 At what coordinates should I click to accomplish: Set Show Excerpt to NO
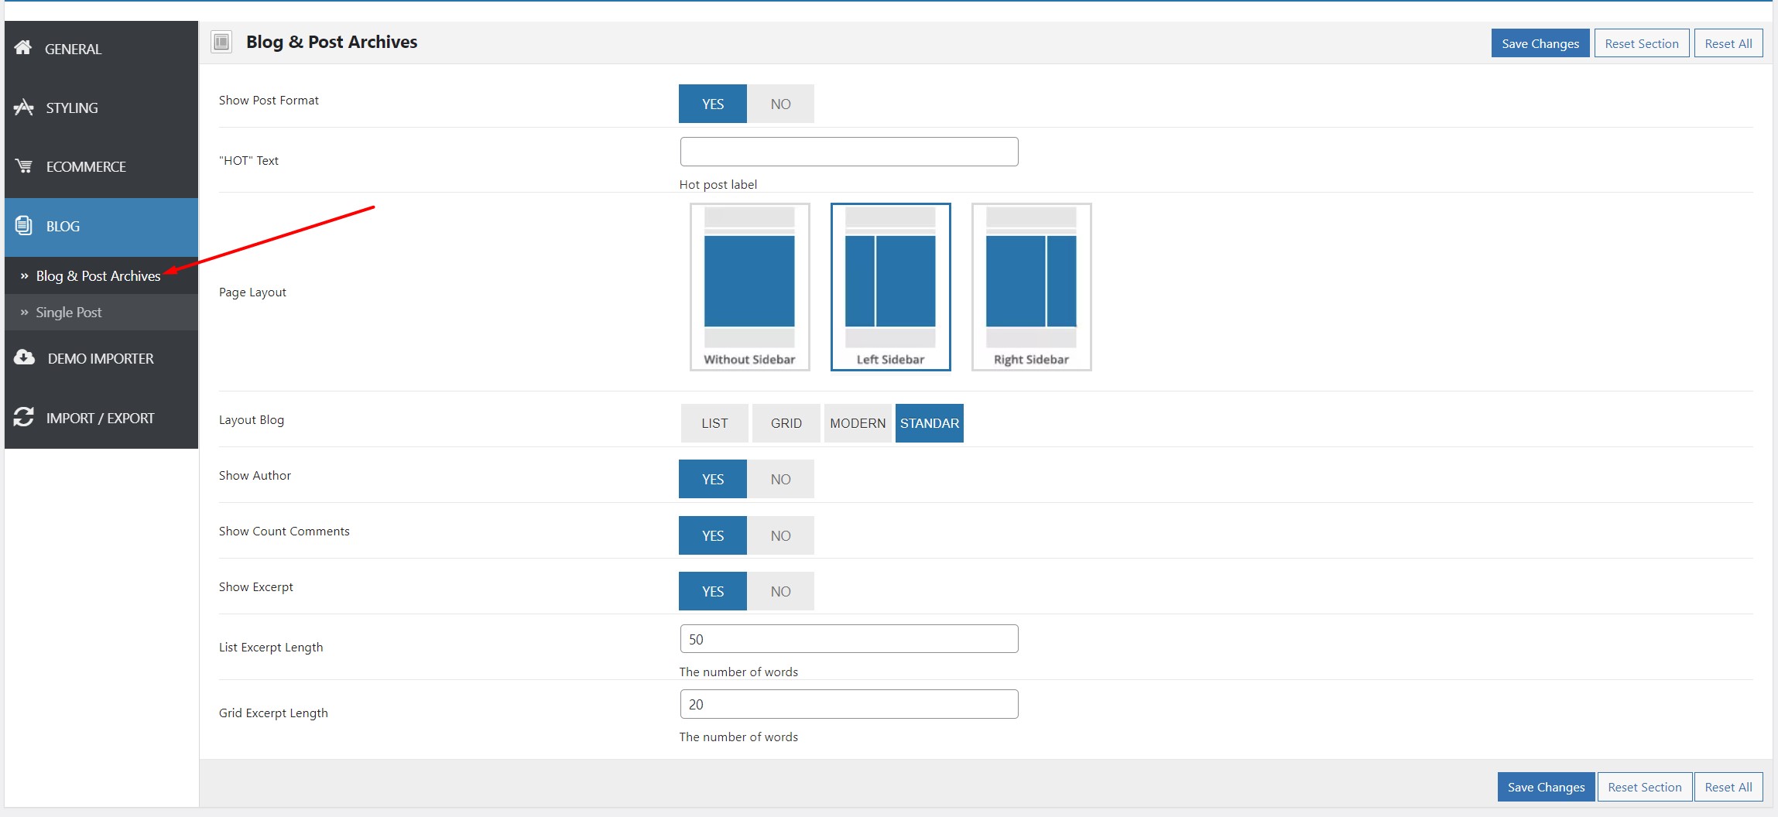pos(780,591)
